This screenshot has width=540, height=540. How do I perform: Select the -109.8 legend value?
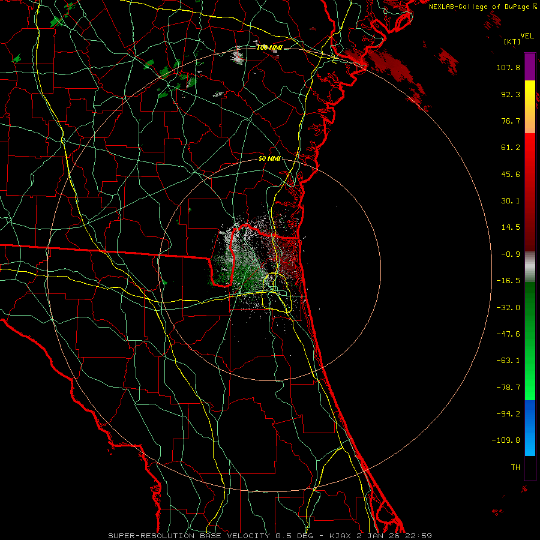pyautogui.click(x=506, y=440)
